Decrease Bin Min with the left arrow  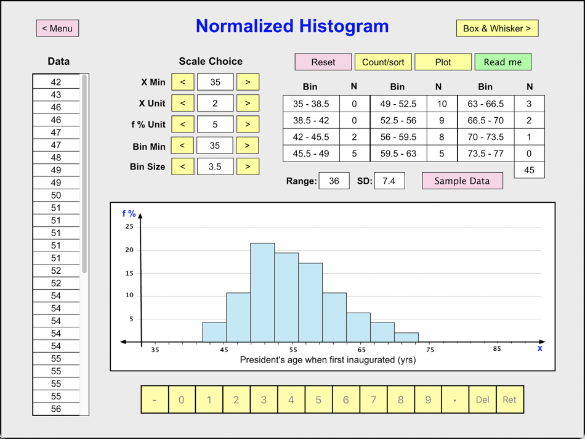(x=183, y=146)
